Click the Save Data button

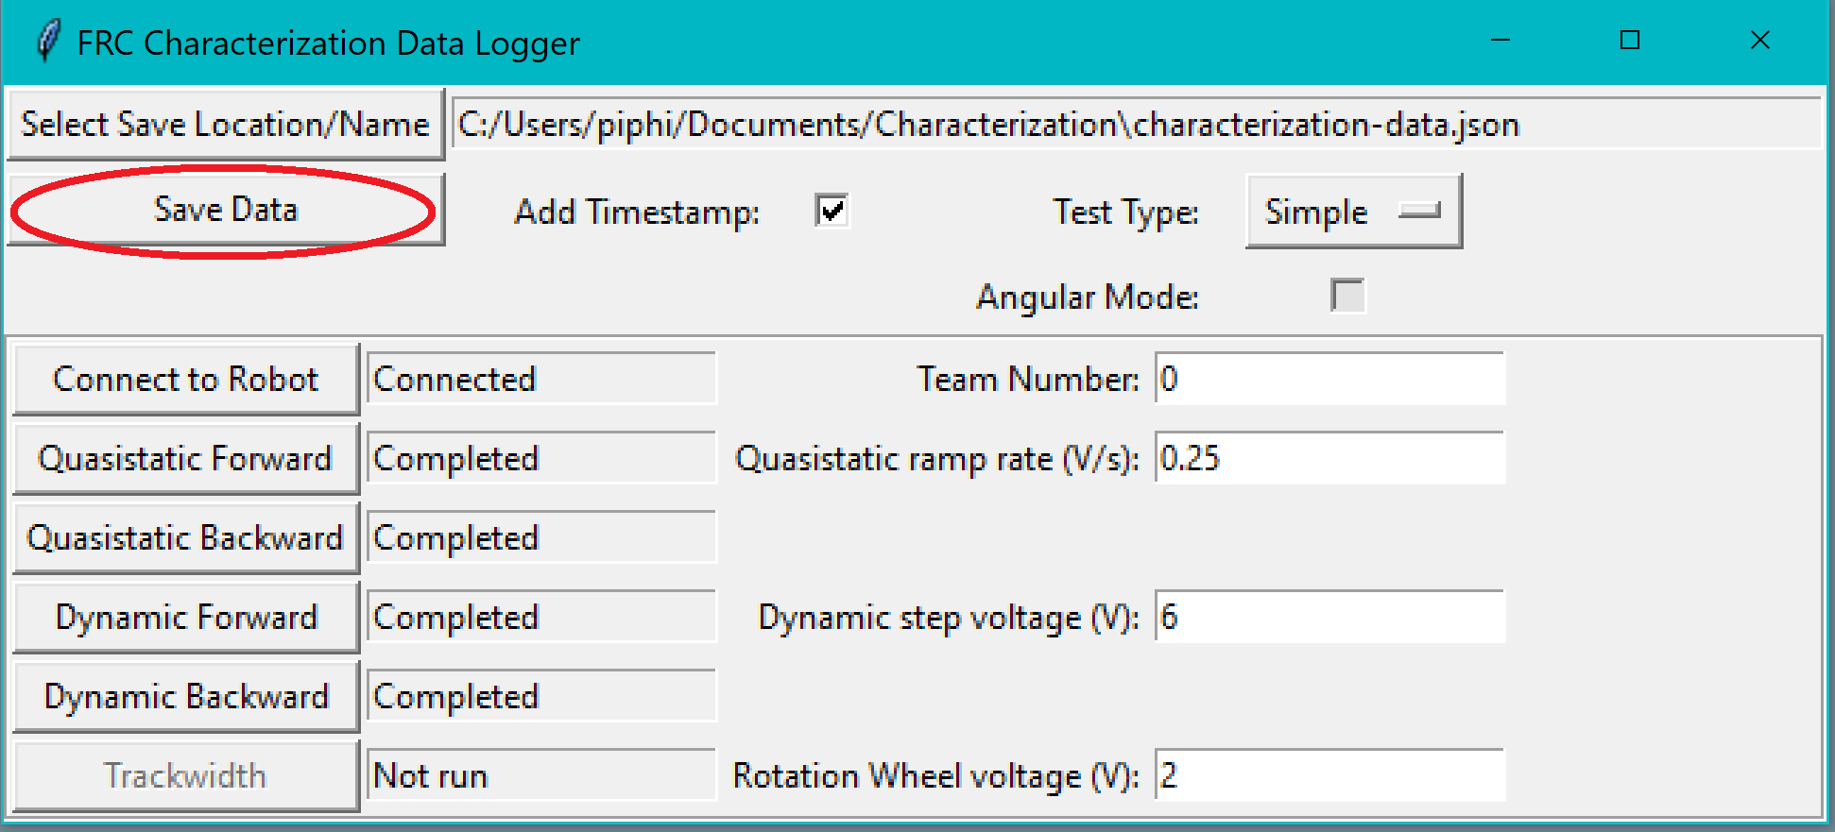coord(226,210)
